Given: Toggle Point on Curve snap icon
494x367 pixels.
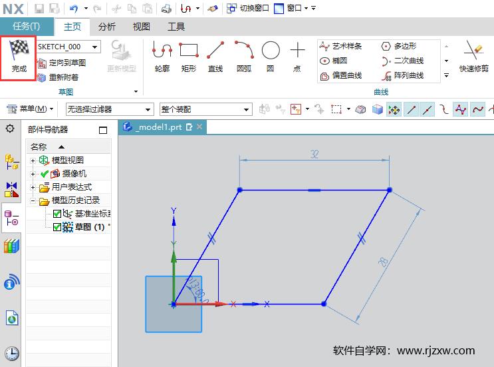Looking at the screenshot, I should tap(477, 109).
